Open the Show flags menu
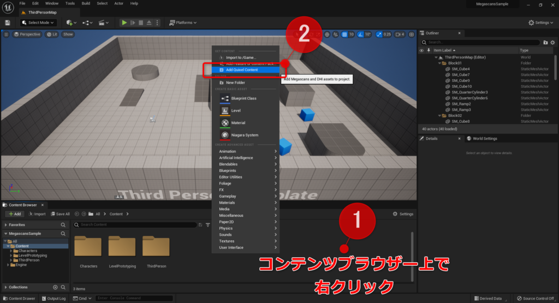Viewport: 559px width, 303px height. (68, 34)
